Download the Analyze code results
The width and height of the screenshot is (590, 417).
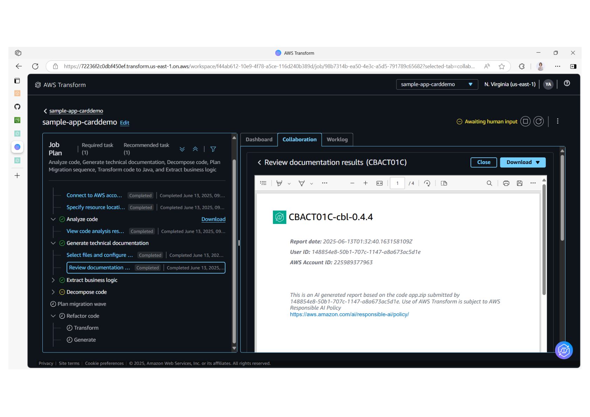click(213, 219)
